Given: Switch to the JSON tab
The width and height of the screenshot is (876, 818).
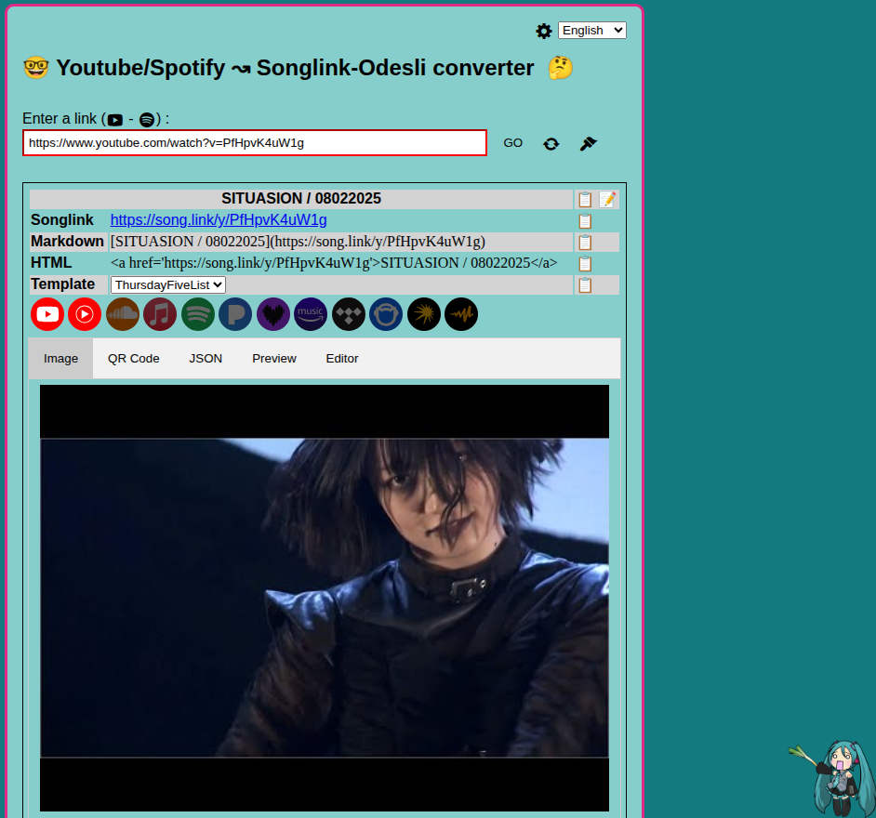Looking at the screenshot, I should (206, 359).
